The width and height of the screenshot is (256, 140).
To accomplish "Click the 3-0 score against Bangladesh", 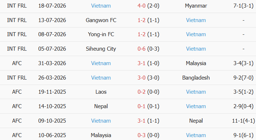I will (141, 78).
